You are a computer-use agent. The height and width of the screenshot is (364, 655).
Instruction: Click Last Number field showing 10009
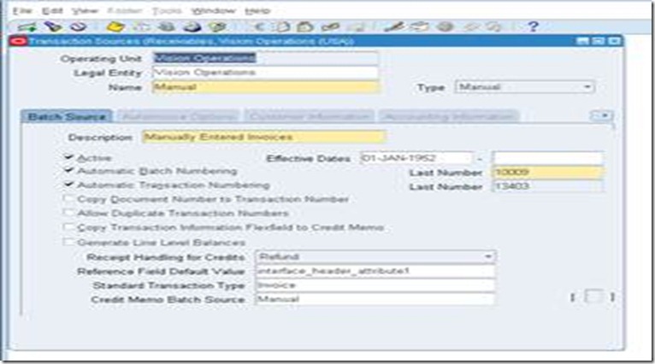547,172
